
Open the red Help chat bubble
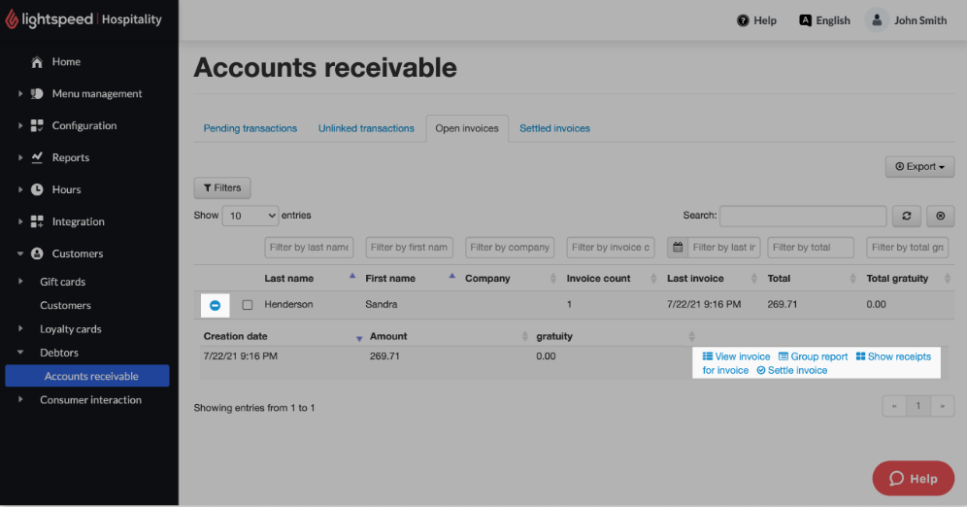pos(913,478)
